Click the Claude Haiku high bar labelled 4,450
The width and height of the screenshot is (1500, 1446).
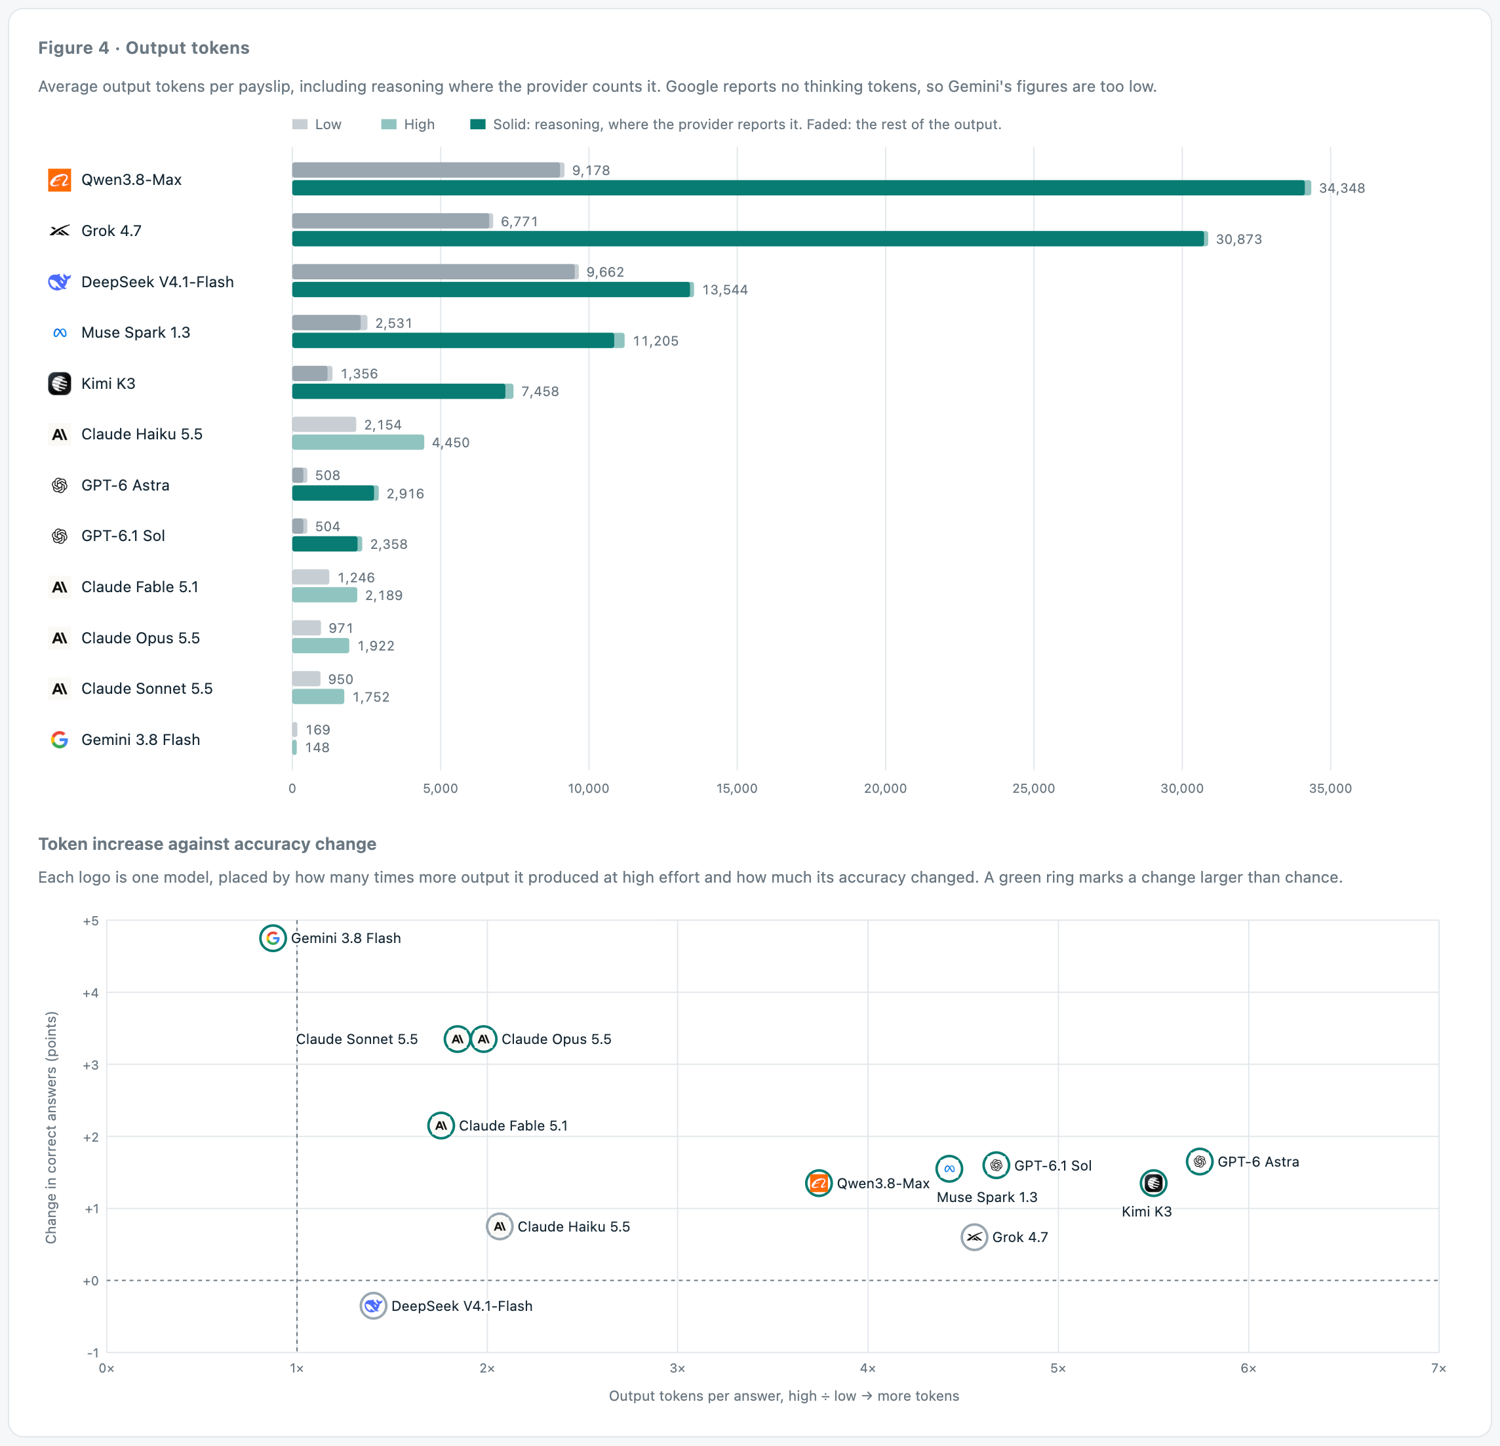(x=358, y=443)
